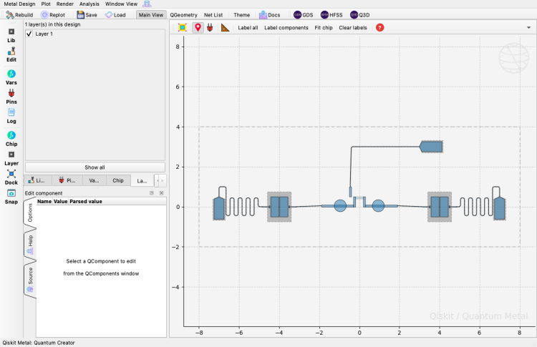Select the Help vertical tab

click(x=30, y=245)
